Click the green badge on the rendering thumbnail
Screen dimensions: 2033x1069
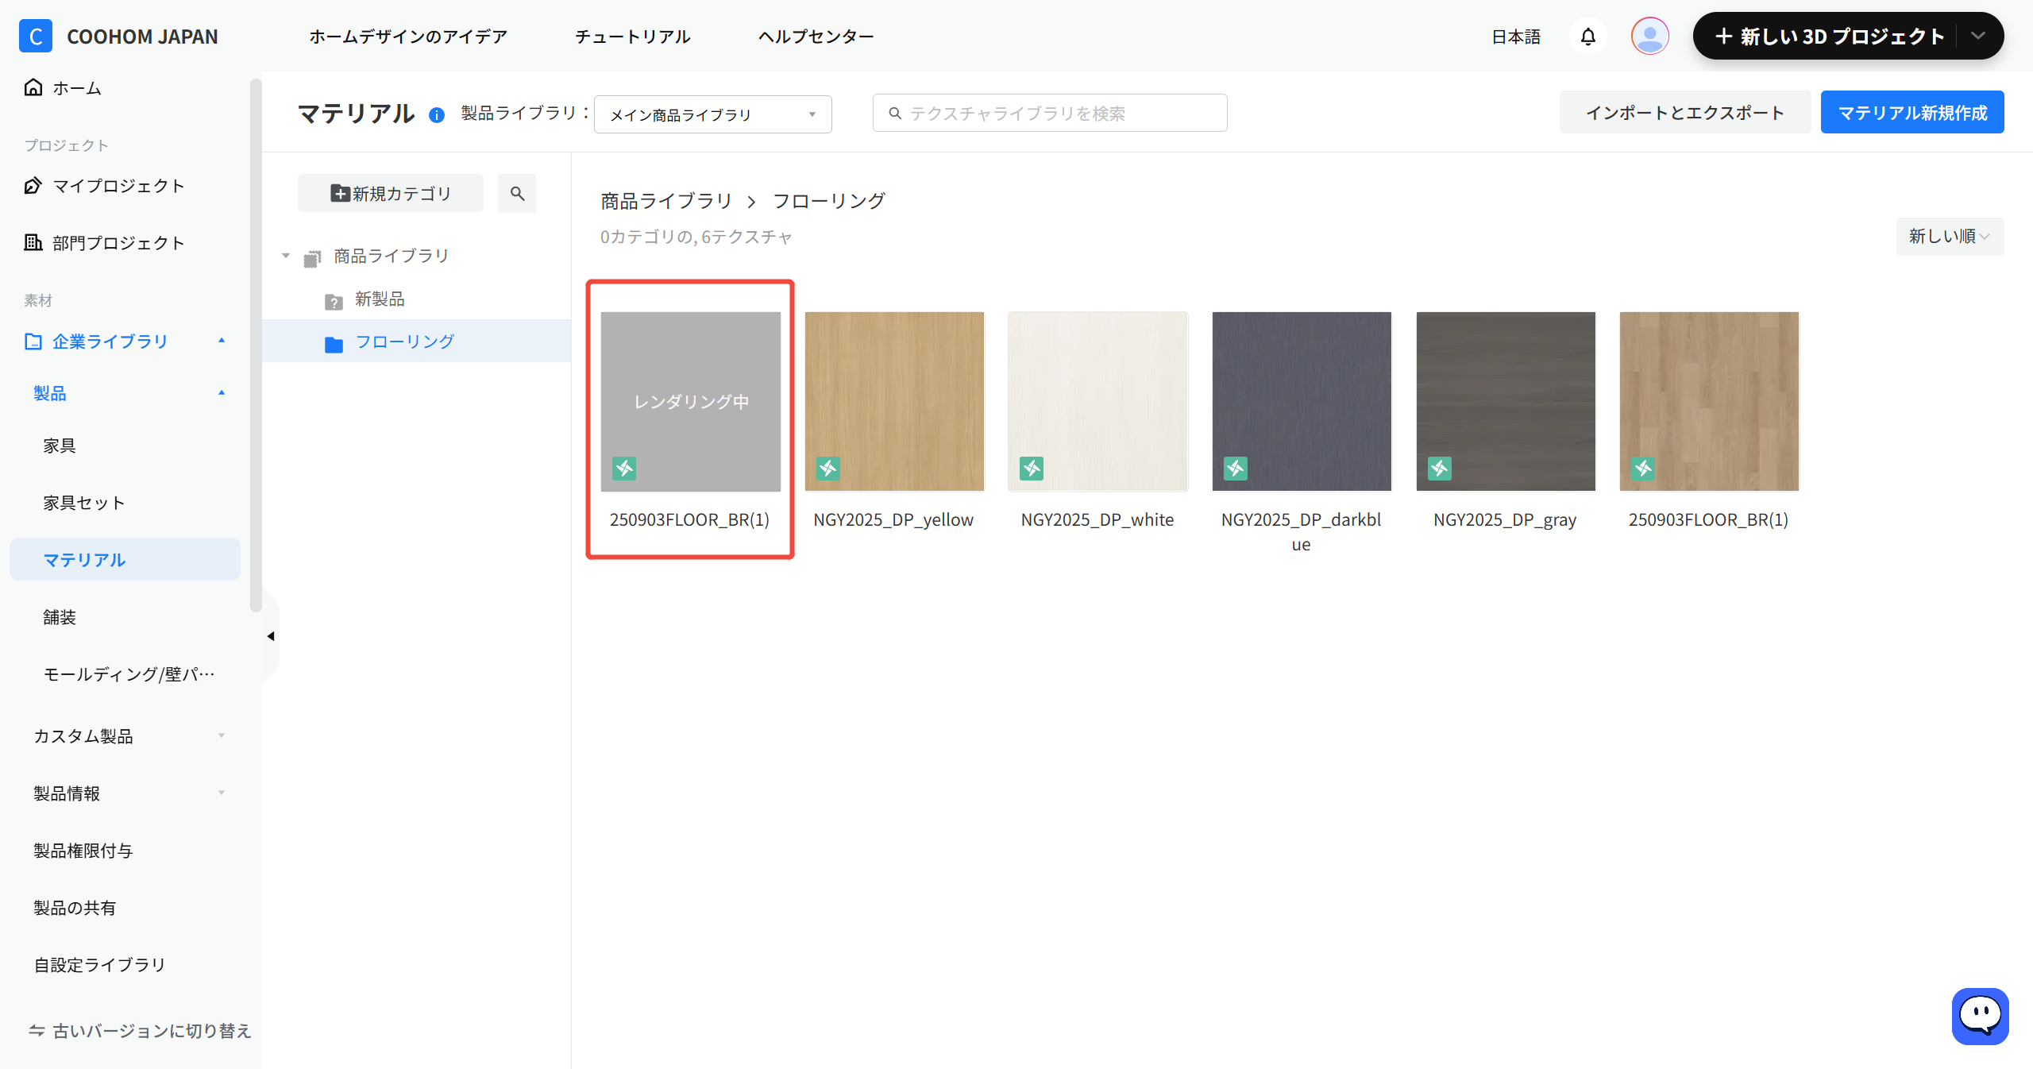(x=624, y=469)
